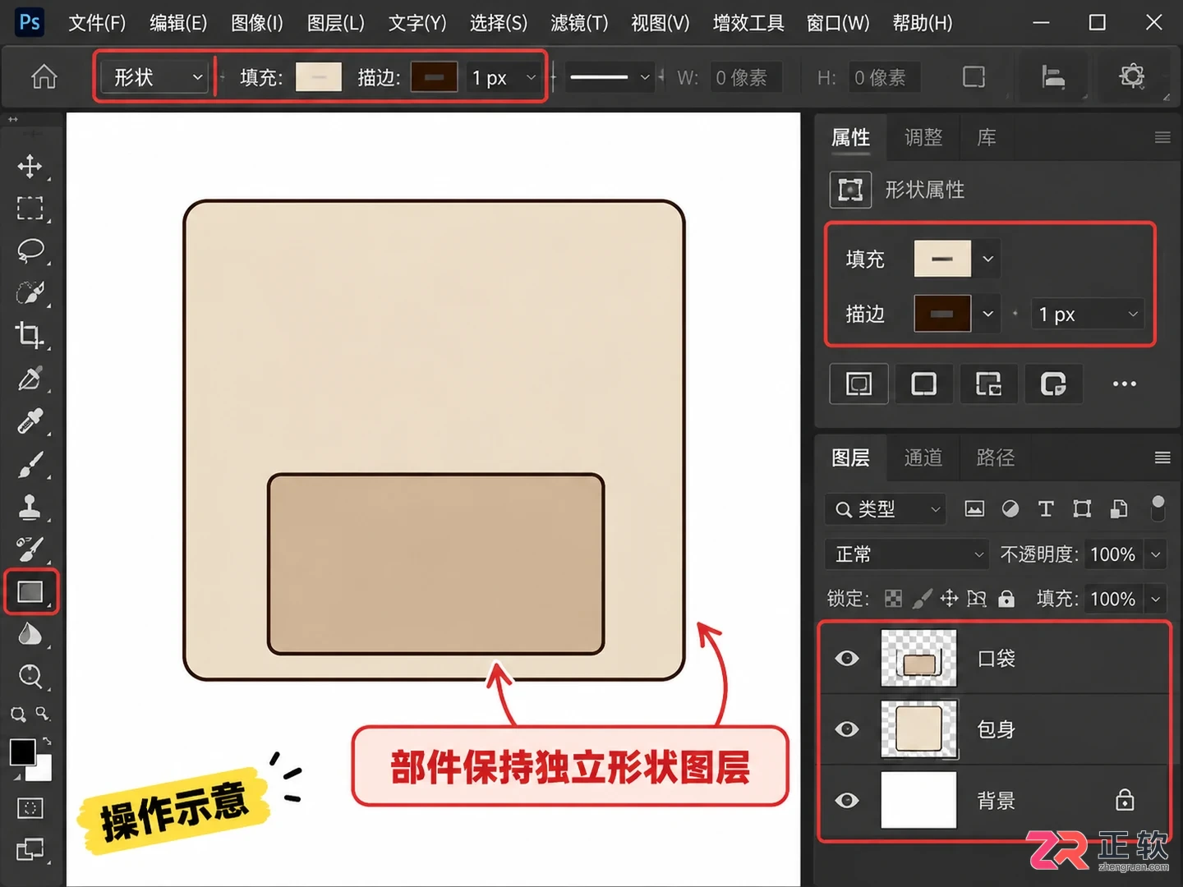Toggle lock position
The width and height of the screenshot is (1183, 887).
[949, 599]
